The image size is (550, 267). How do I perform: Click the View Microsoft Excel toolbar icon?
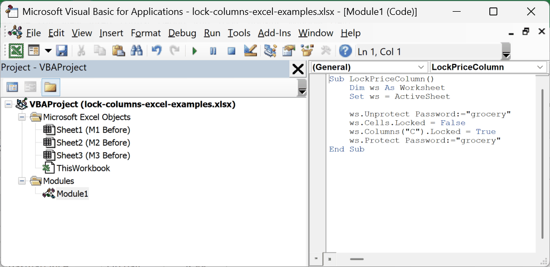click(16, 51)
